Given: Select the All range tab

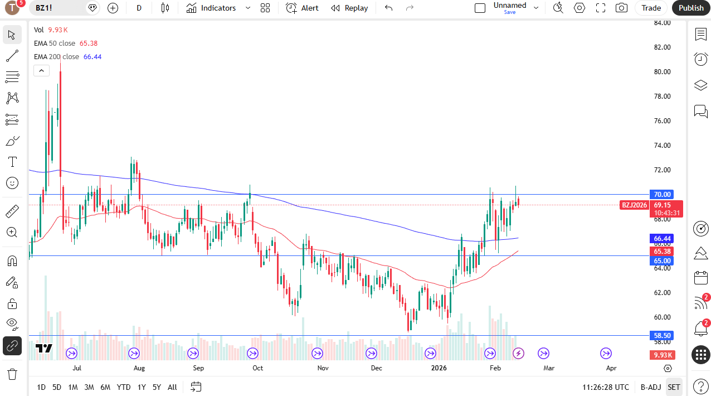Looking at the screenshot, I should [x=172, y=387].
